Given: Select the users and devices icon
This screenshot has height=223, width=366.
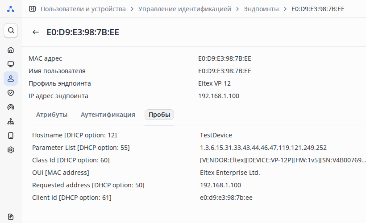Looking at the screenshot, I should (x=11, y=78).
